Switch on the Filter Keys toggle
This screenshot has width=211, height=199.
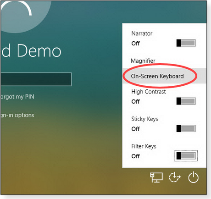click(x=186, y=156)
